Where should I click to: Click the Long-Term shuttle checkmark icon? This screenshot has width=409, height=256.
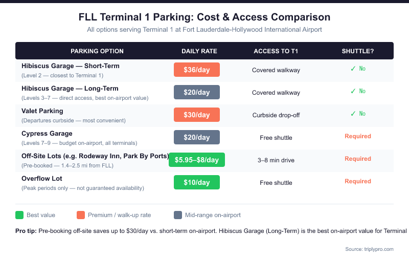pos(353,91)
